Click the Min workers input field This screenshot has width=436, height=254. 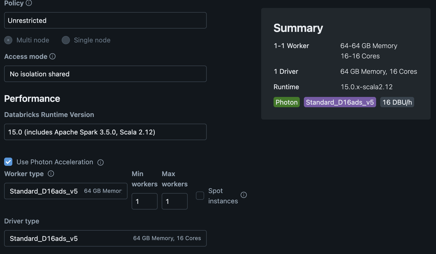[x=144, y=201]
